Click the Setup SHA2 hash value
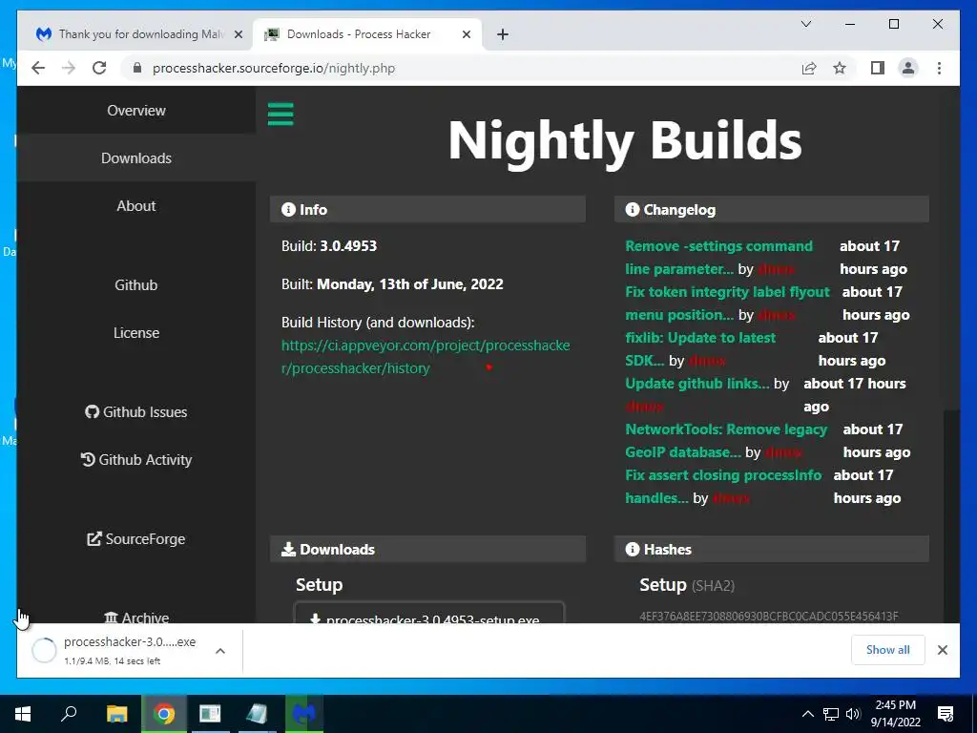Screen dimensions: 977x733 pos(769,616)
